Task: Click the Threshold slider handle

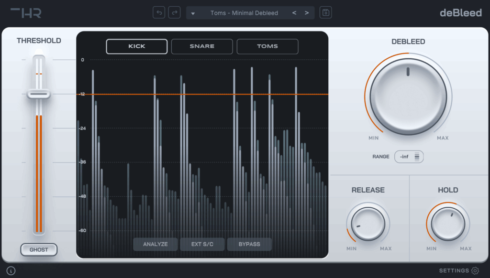Action: [x=39, y=94]
